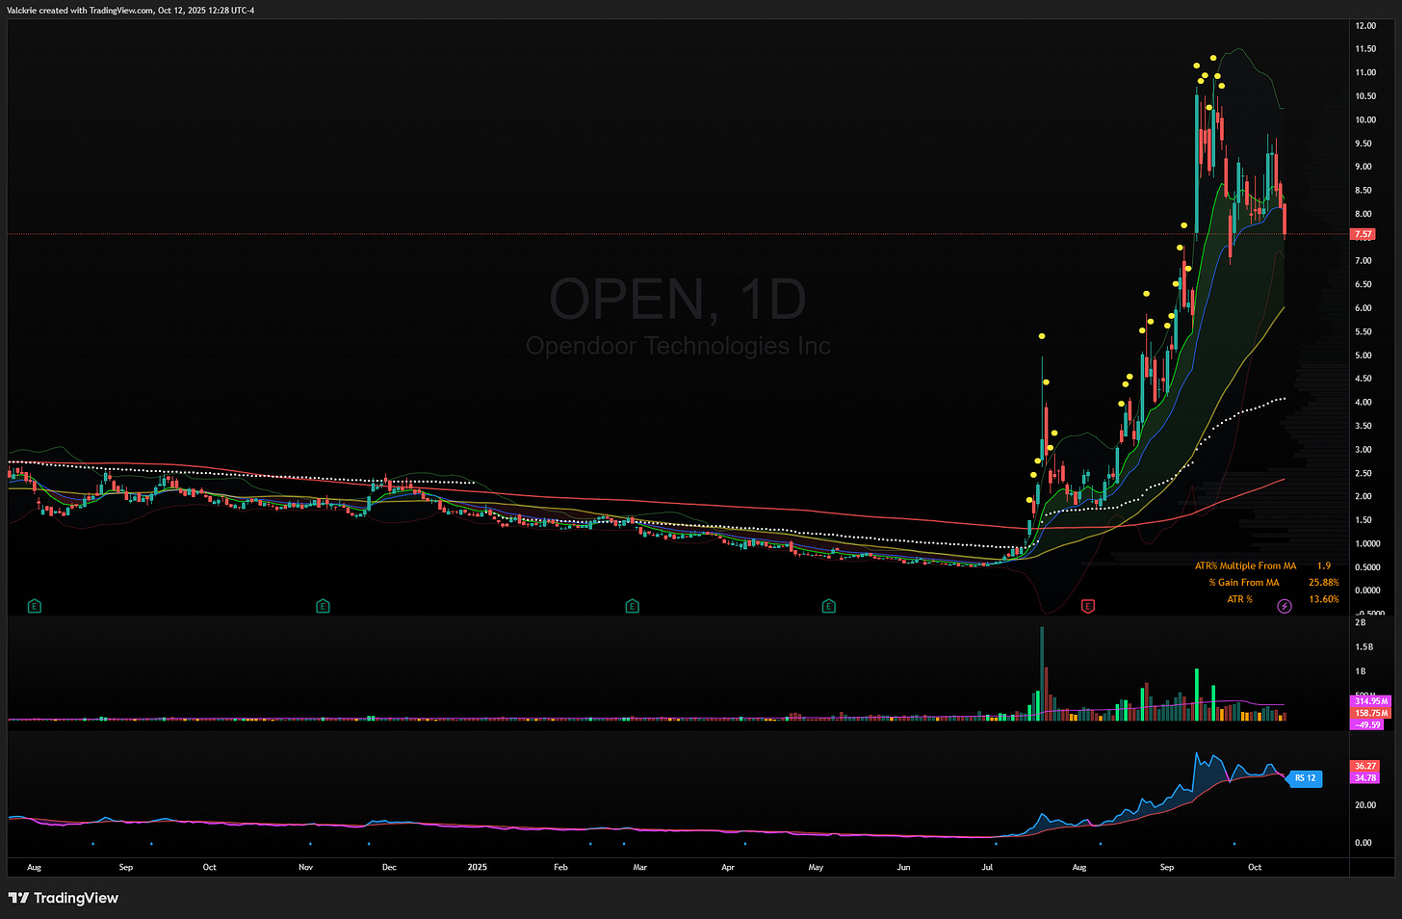Click the 'ATR %' label text

pyautogui.click(x=1239, y=599)
